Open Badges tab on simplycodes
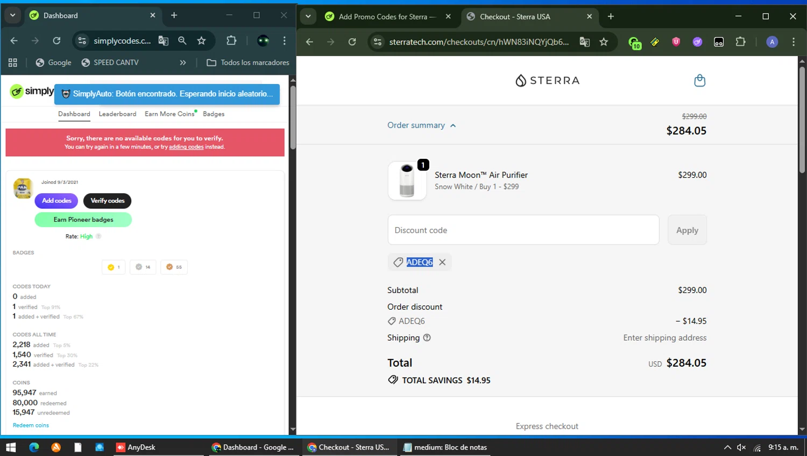Viewport: 807px width, 456px height. coord(214,114)
